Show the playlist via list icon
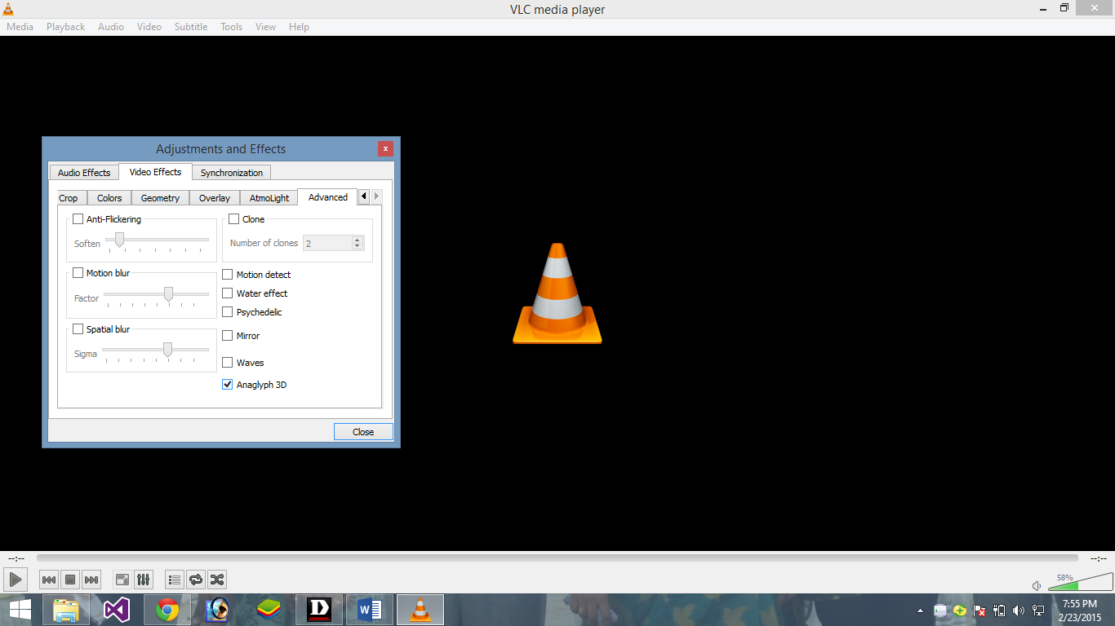The image size is (1115, 626). [175, 580]
